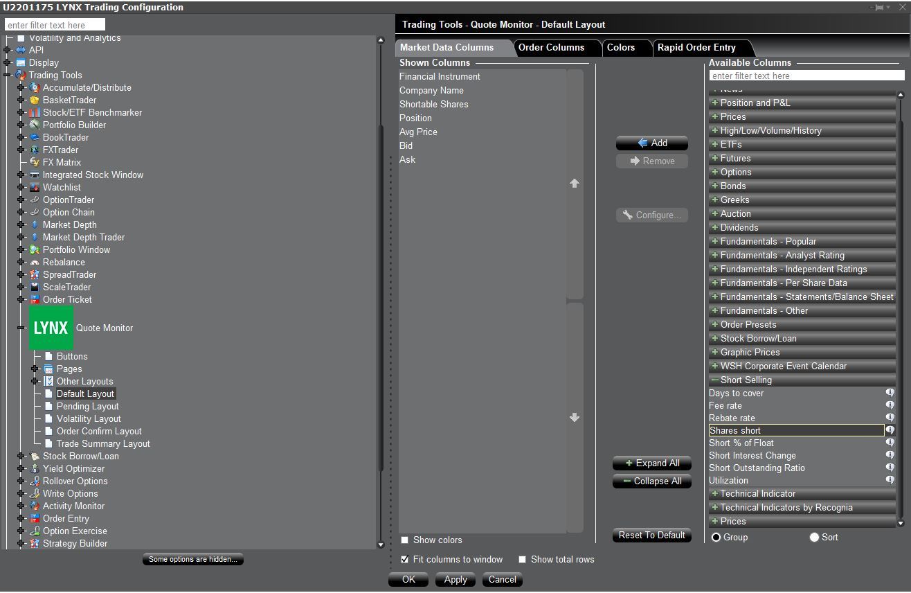Click the BasketTrader icon in tree

pos(35,100)
